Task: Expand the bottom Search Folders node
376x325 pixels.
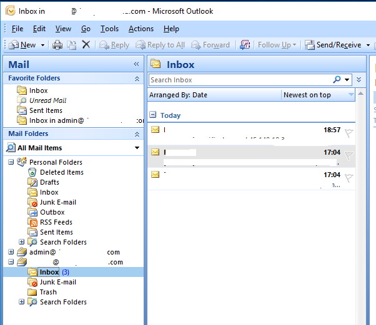Action: point(22,302)
